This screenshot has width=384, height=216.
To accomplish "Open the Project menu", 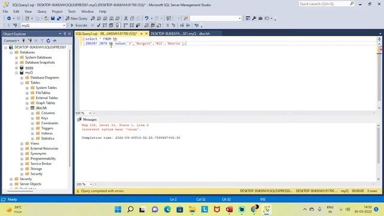I will 57,11.
